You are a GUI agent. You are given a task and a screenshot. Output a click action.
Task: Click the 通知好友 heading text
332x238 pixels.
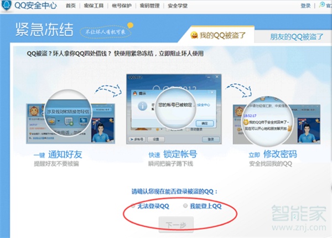point(65,154)
